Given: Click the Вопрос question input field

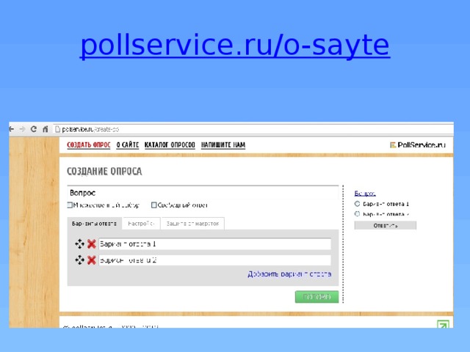Looking at the screenshot, I should 203,193.
